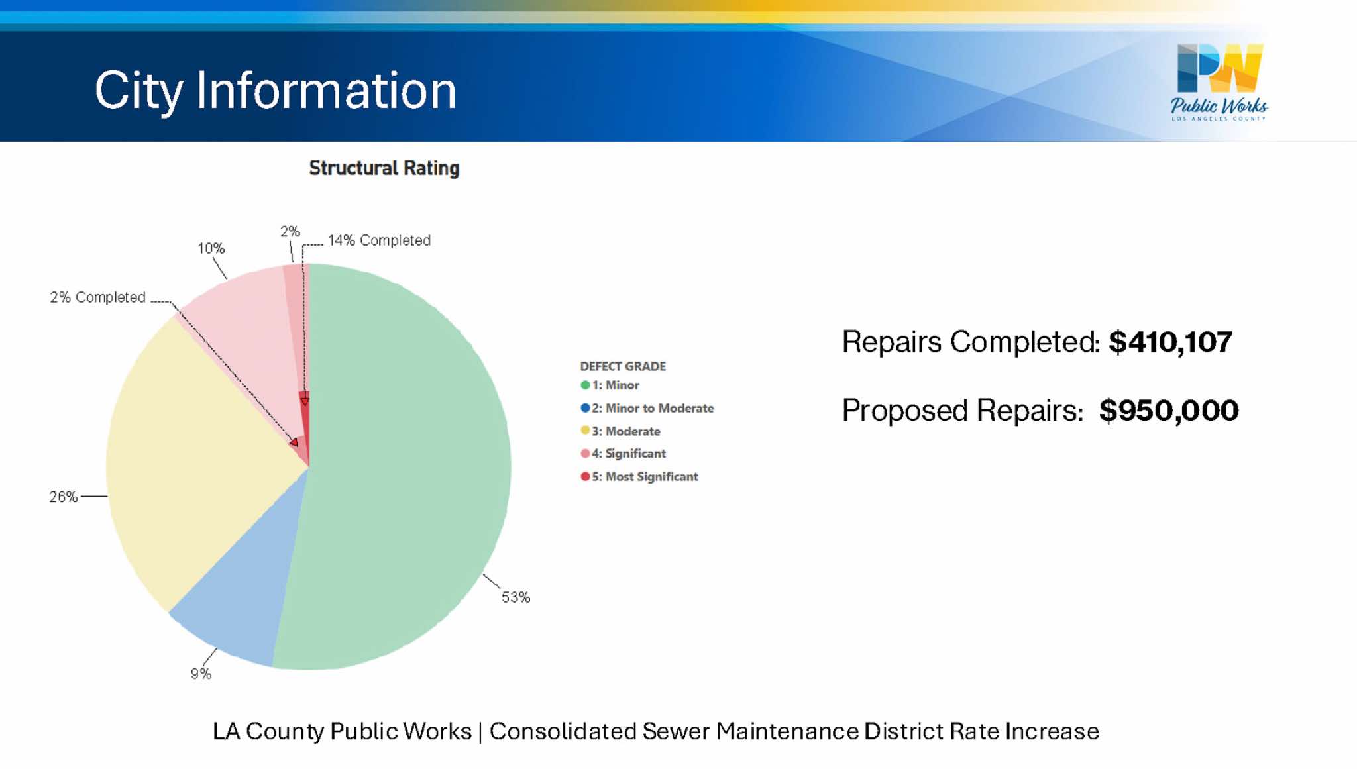The height and width of the screenshot is (769, 1357).
Task: Click the pink '4: Significant' legend dot
Action: [585, 453]
